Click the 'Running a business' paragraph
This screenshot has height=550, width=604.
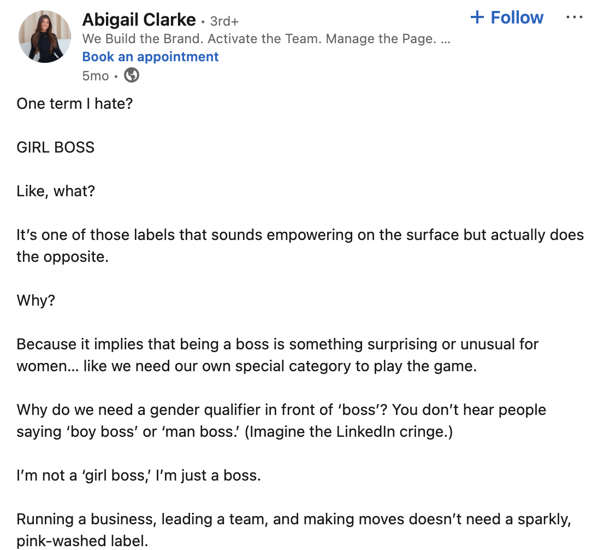(293, 530)
